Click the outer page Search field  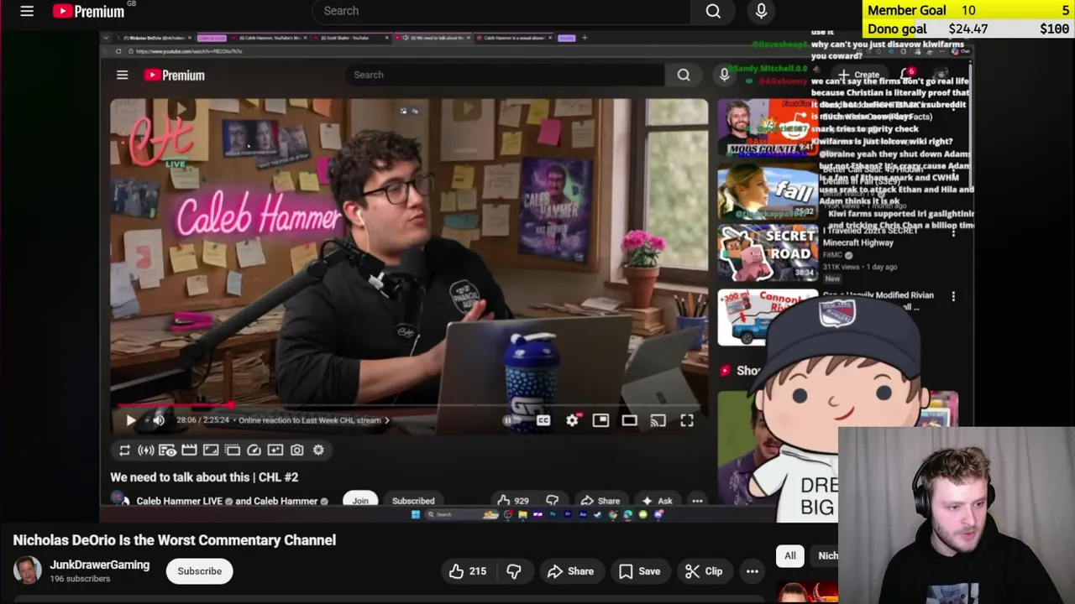click(501, 11)
